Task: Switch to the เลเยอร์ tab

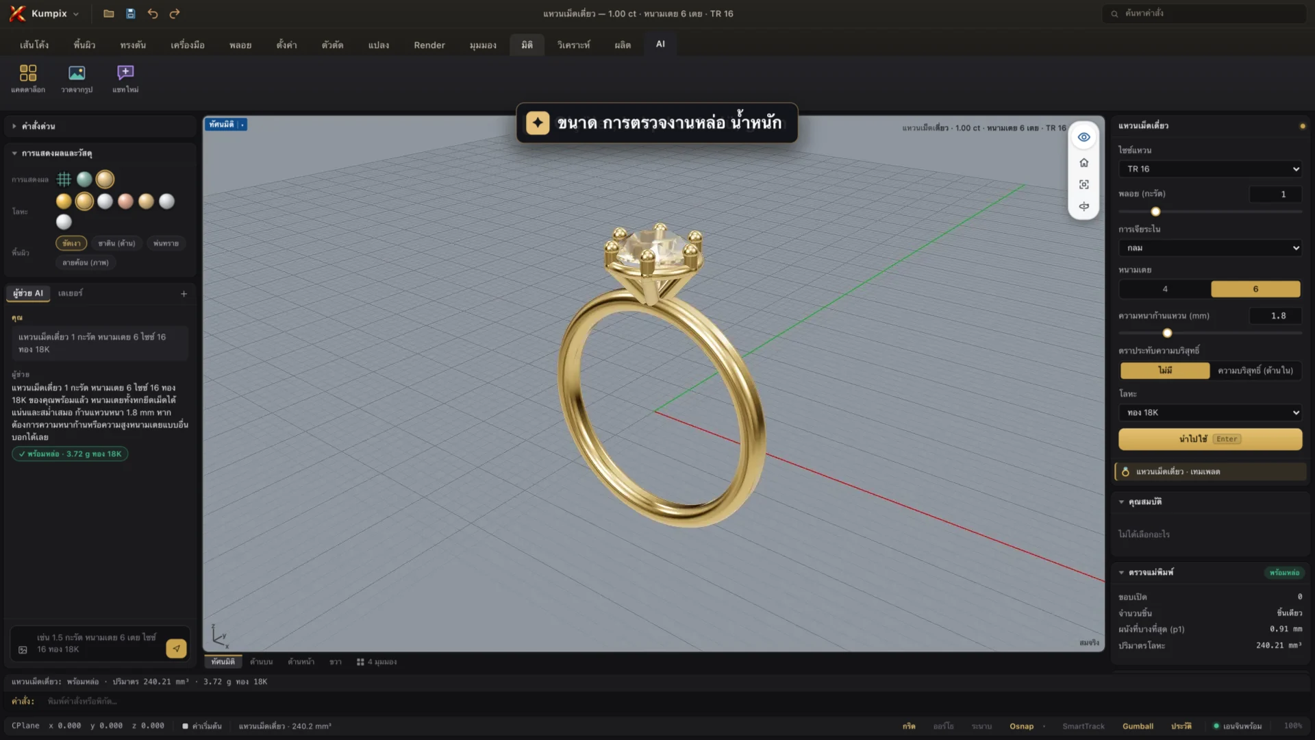Action: click(70, 293)
